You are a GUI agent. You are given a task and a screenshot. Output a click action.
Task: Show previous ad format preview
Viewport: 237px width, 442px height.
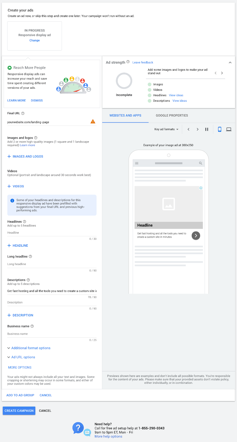click(188, 129)
